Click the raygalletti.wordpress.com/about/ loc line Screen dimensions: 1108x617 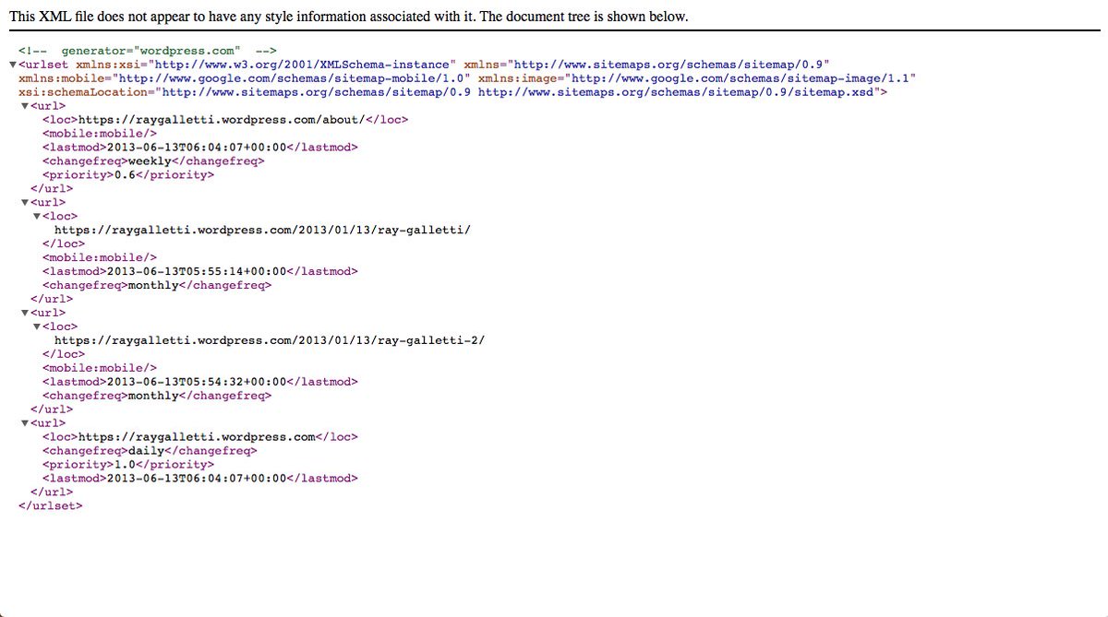(225, 120)
